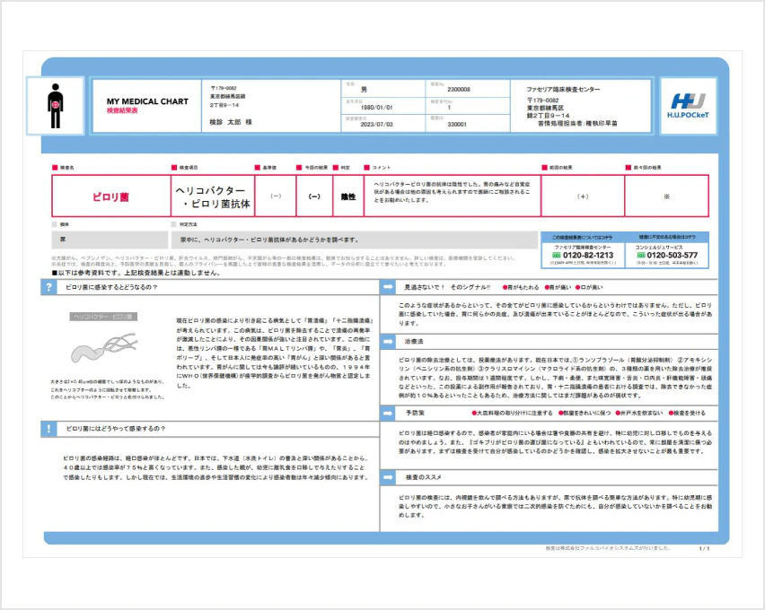Screen dimensions: 765x610
Task: Click the Helicobacter pylori bacterium illustration
Action: pyautogui.click(x=104, y=347)
